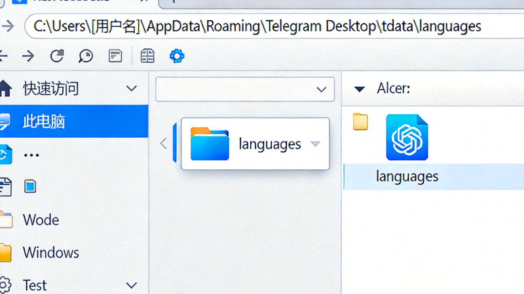Click the forward arrow beside address bar

click(8, 26)
